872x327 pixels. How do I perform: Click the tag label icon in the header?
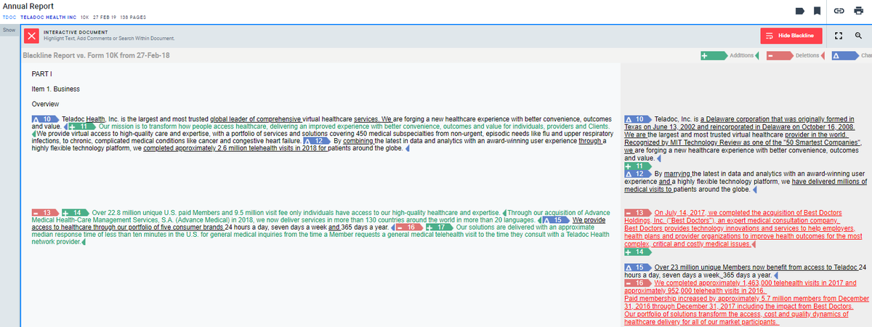click(800, 11)
